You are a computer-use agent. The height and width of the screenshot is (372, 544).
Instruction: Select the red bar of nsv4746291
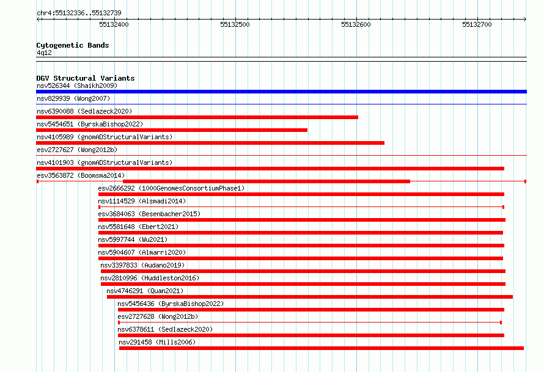(x=310, y=297)
